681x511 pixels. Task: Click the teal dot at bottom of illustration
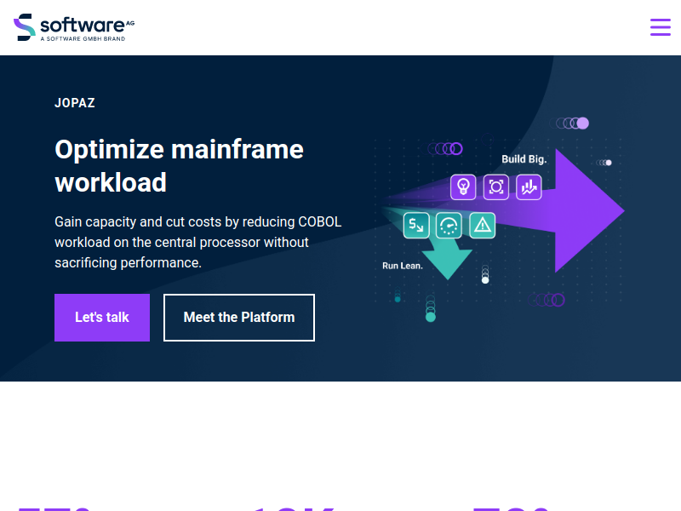coord(431,317)
